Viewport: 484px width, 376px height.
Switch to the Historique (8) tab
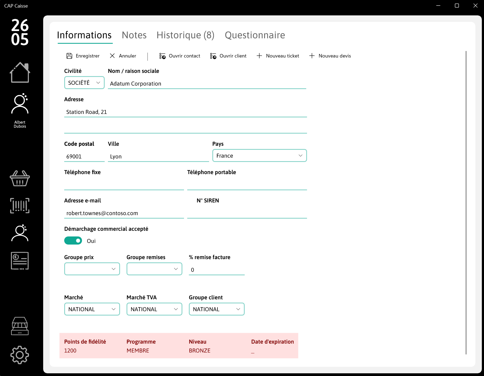coord(186,35)
